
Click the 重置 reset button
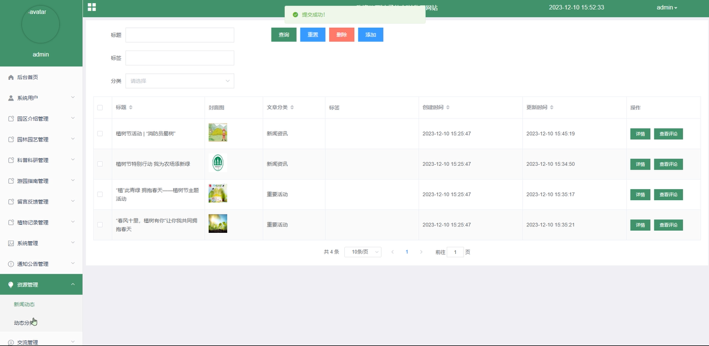[313, 35]
